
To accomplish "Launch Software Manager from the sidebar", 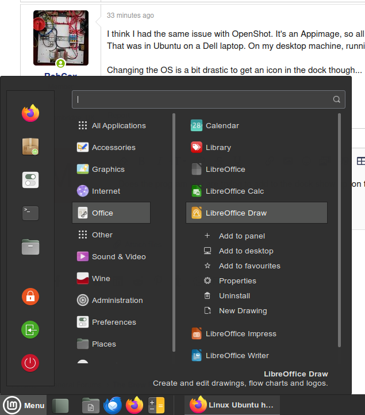I will (30, 147).
